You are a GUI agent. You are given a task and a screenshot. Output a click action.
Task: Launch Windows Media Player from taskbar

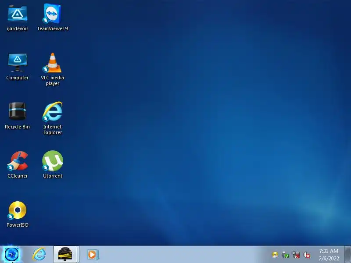click(x=92, y=255)
